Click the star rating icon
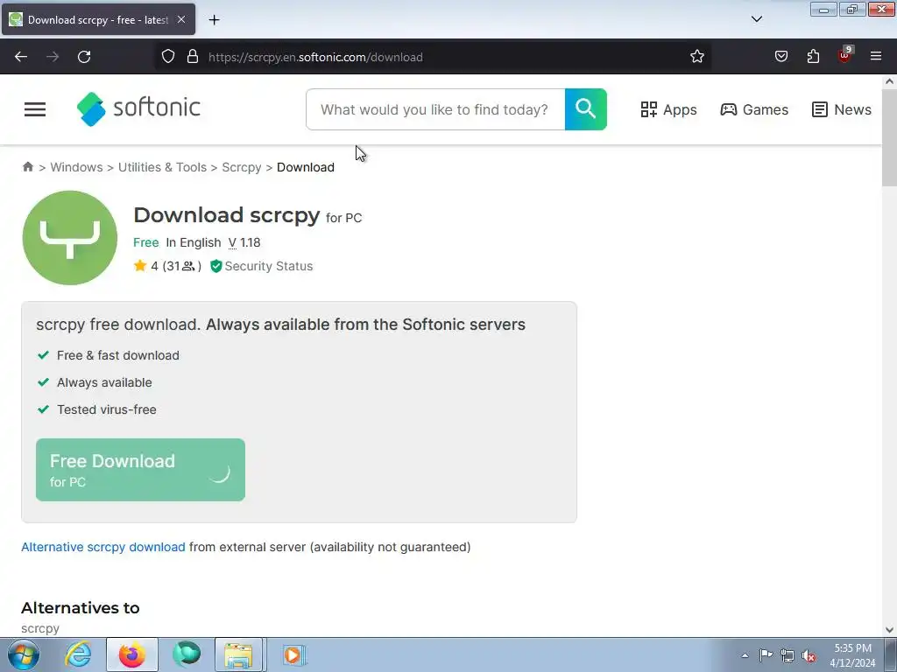This screenshot has height=672, width=897. [140, 266]
